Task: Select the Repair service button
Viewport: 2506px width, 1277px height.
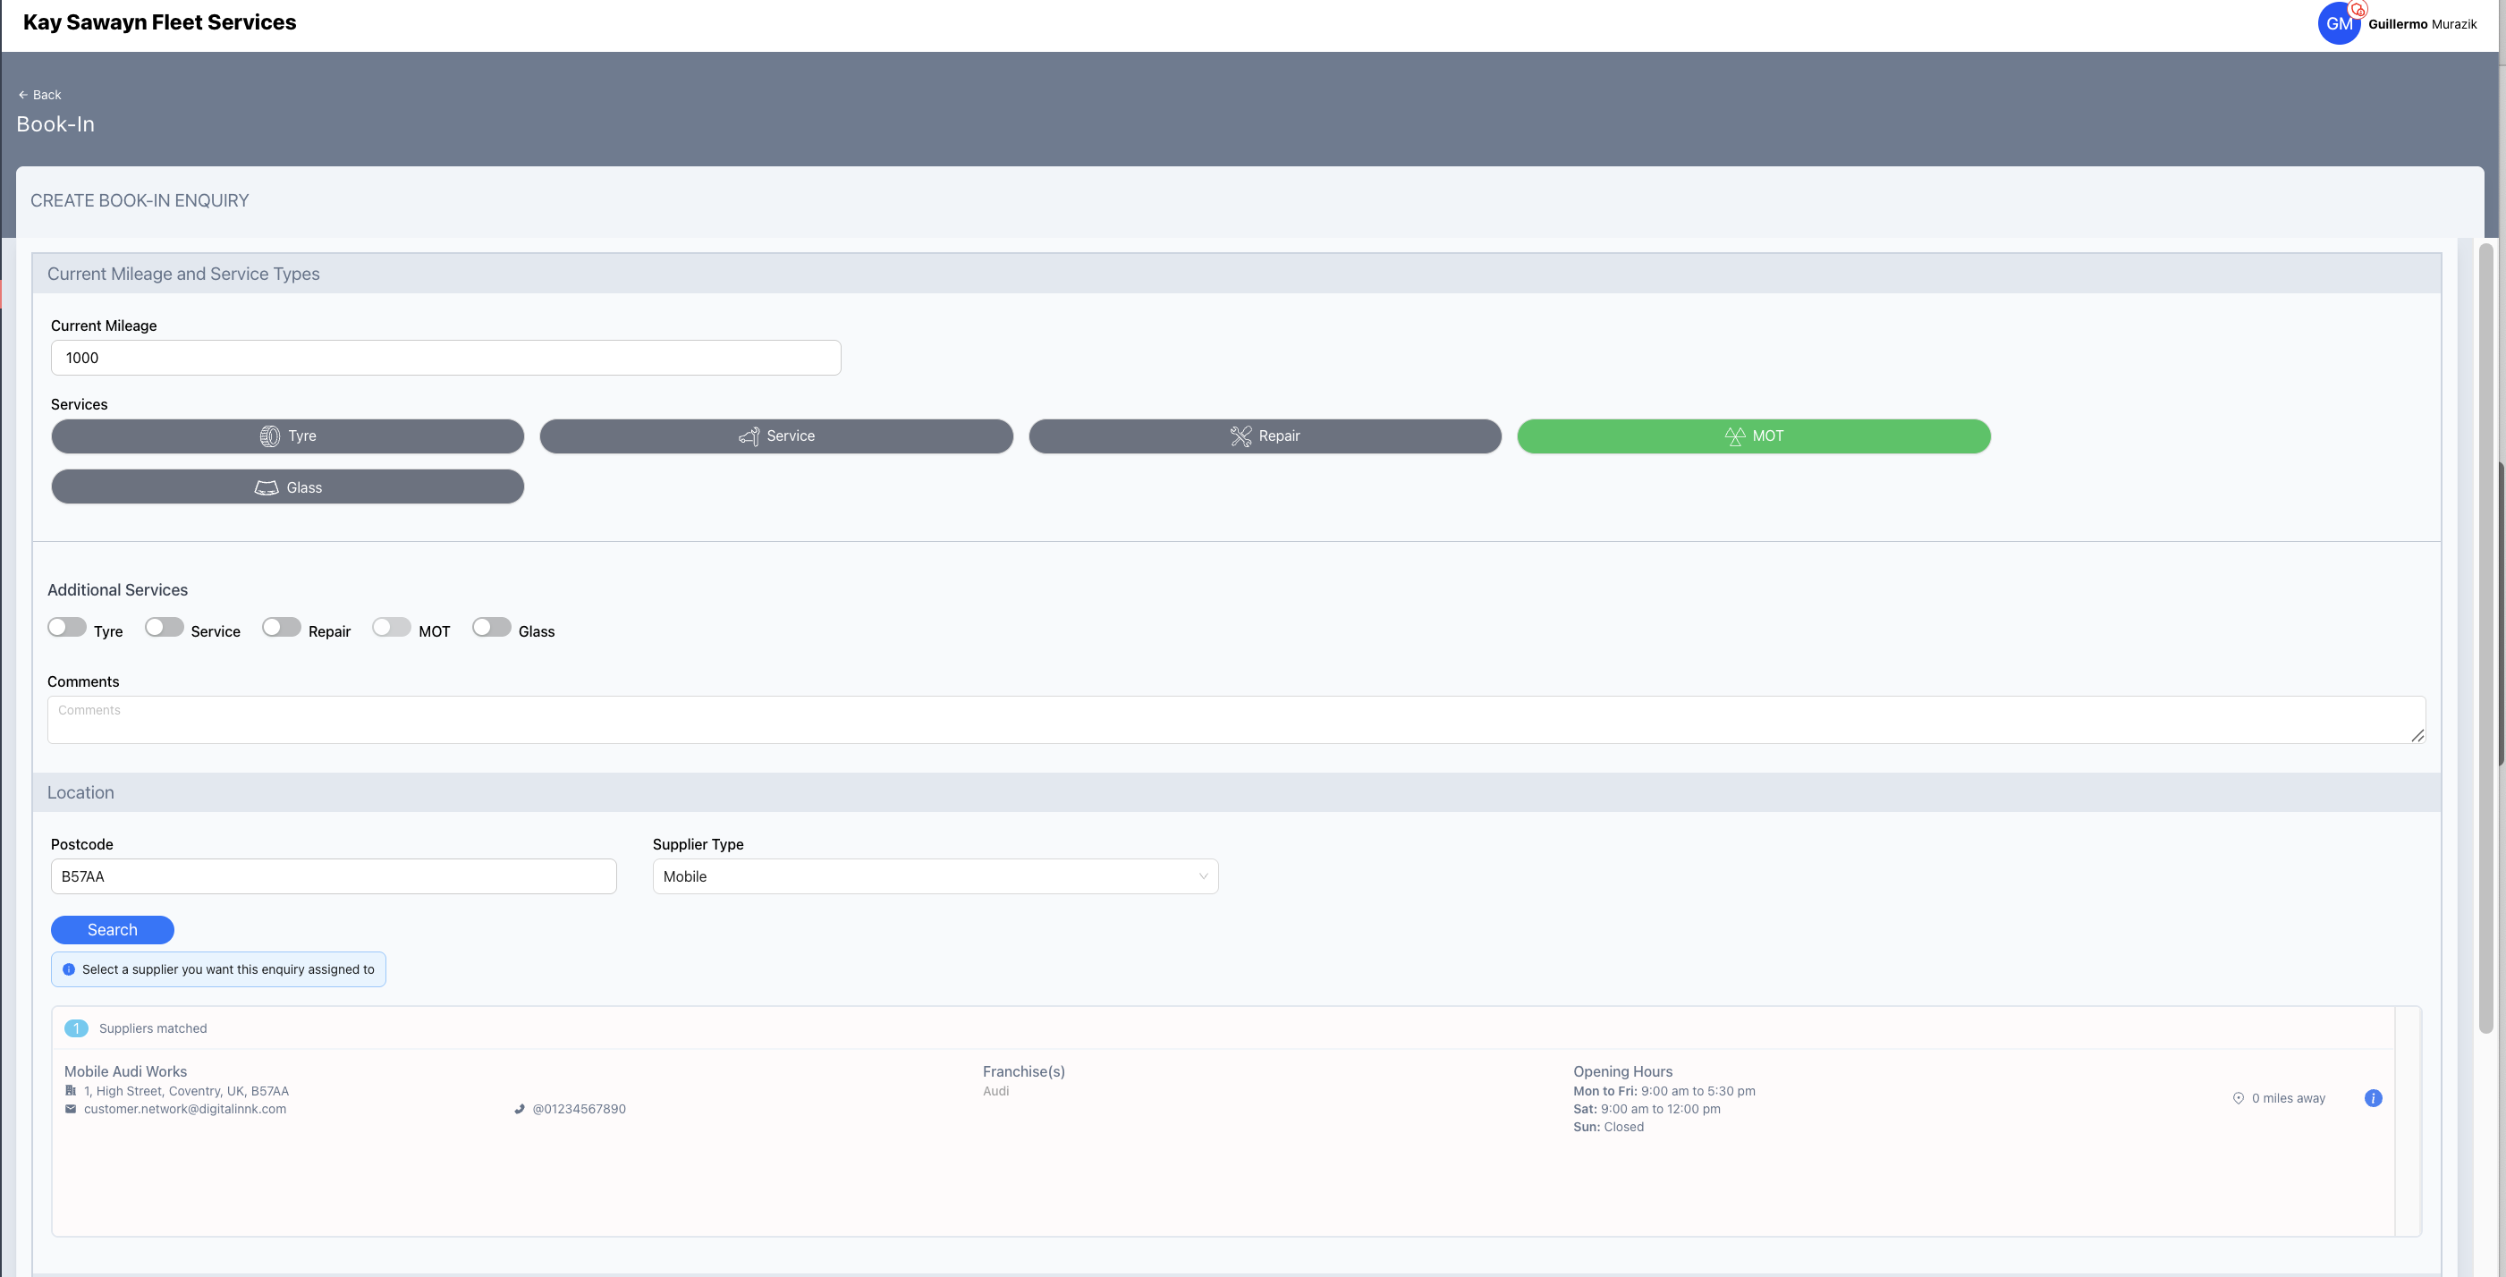Action: (x=1265, y=436)
